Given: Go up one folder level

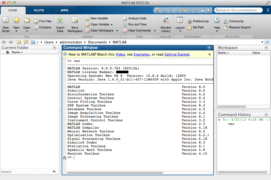Looking at the screenshot, I should click(19, 42).
